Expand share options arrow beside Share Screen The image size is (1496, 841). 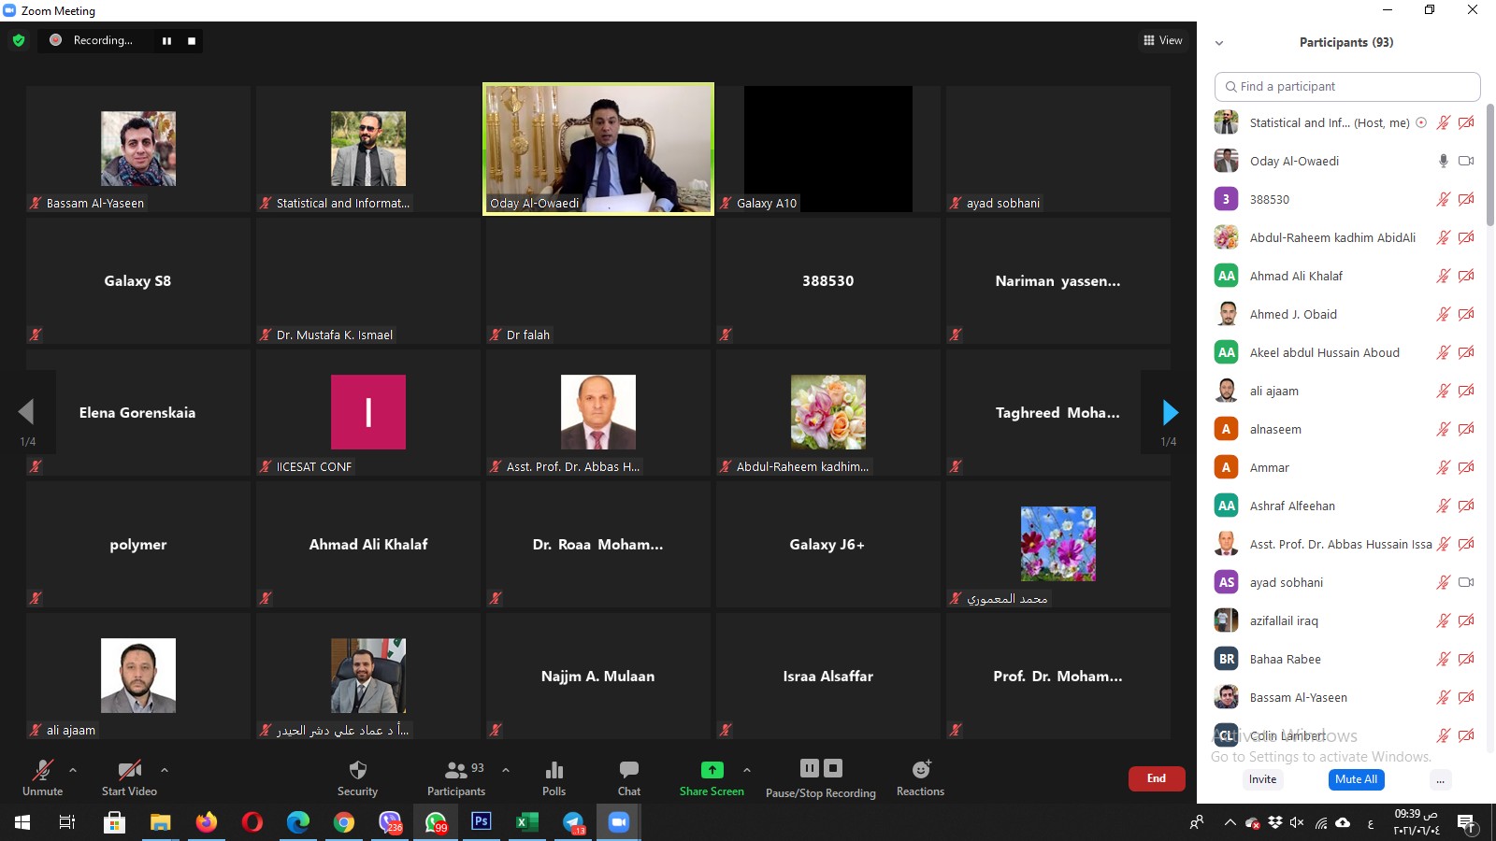pos(746,770)
